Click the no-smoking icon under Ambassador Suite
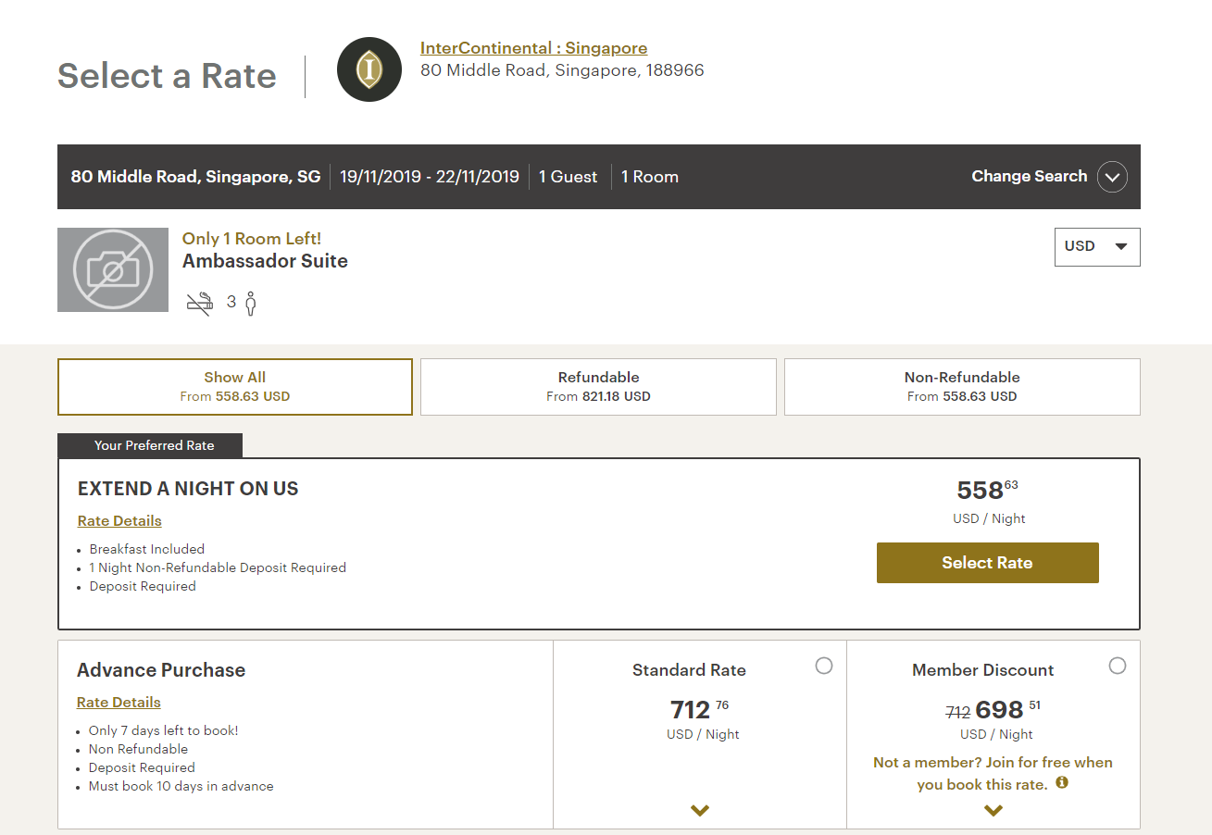Screen dimensions: 1212x835 pos(200,303)
